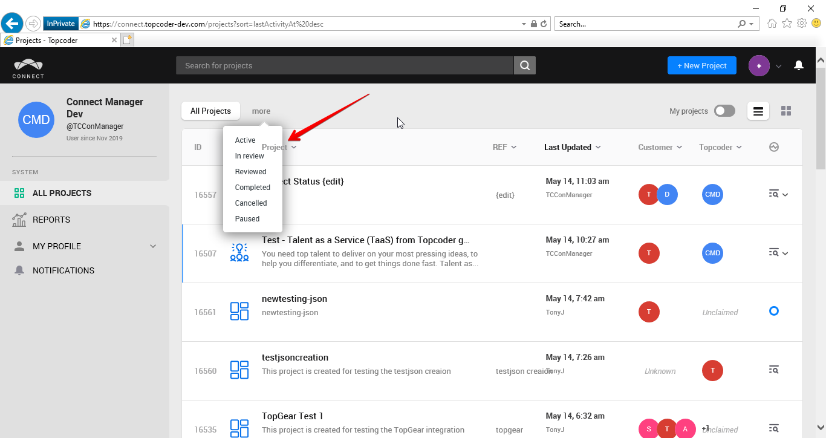Click the Notifications bell icon in sidebar

coord(19,270)
